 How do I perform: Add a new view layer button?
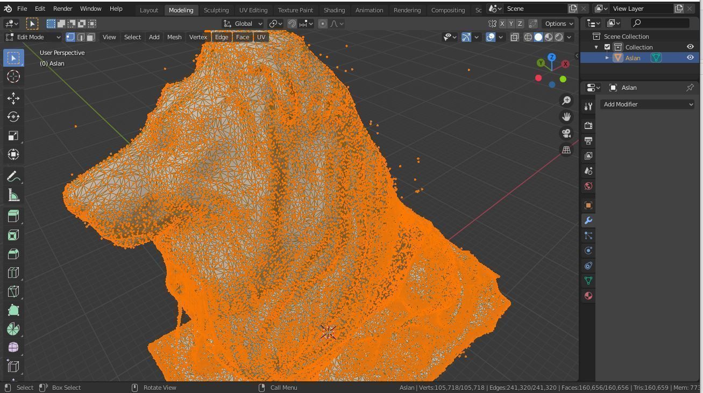(679, 9)
